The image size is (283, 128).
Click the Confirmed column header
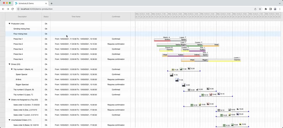(116, 17)
